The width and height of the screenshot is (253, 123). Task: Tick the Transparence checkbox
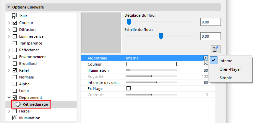click(x=15, y=43)
